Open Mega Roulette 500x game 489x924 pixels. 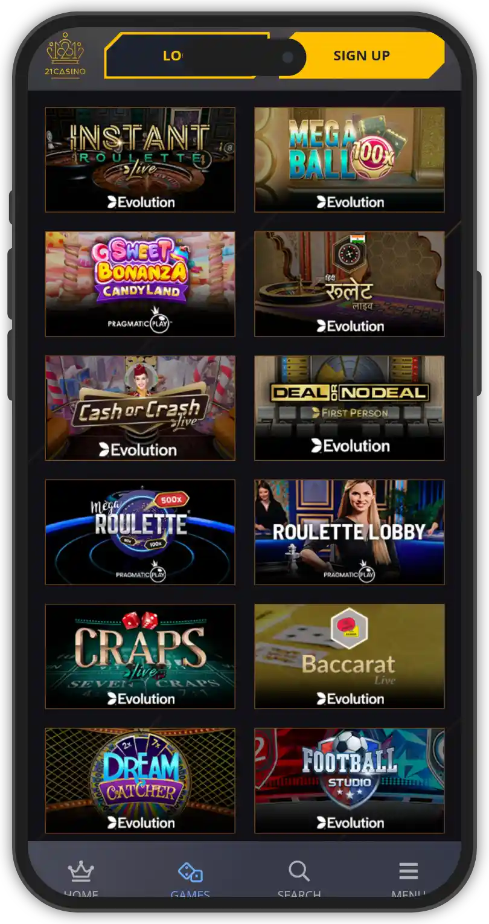tap(140, 532)
